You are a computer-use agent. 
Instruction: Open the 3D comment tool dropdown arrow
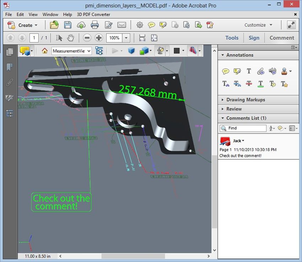(x=32, y=51)
